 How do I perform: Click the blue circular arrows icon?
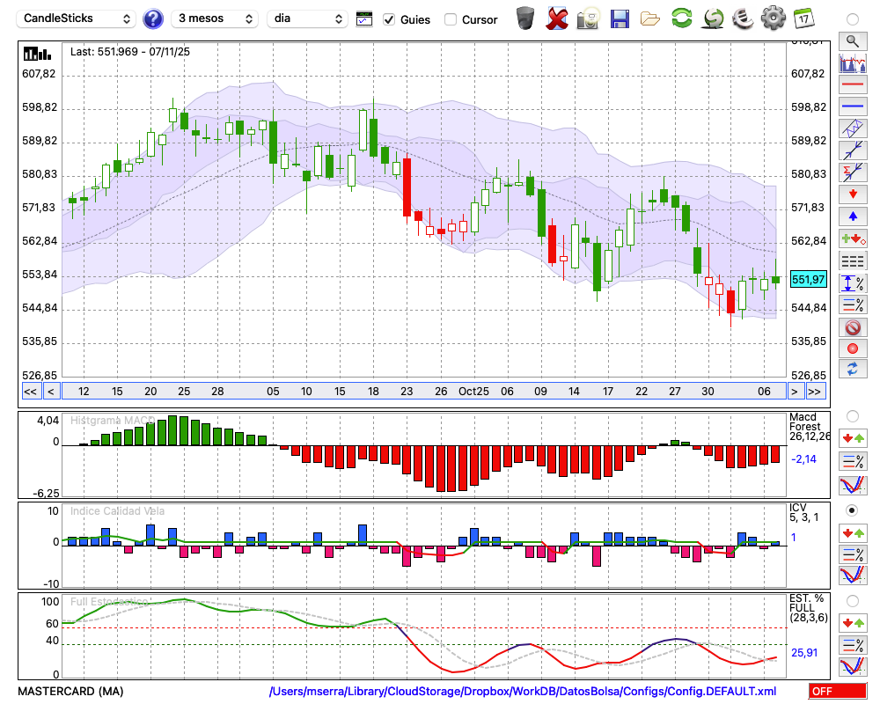853,369
